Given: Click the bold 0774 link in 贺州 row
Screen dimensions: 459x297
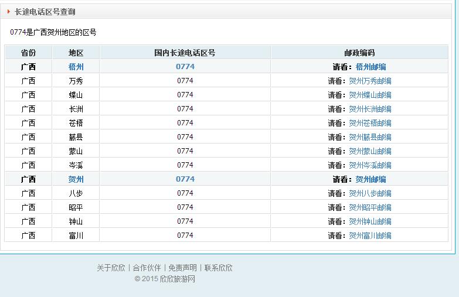Looking at the screenshot, I should pos(185,179).
